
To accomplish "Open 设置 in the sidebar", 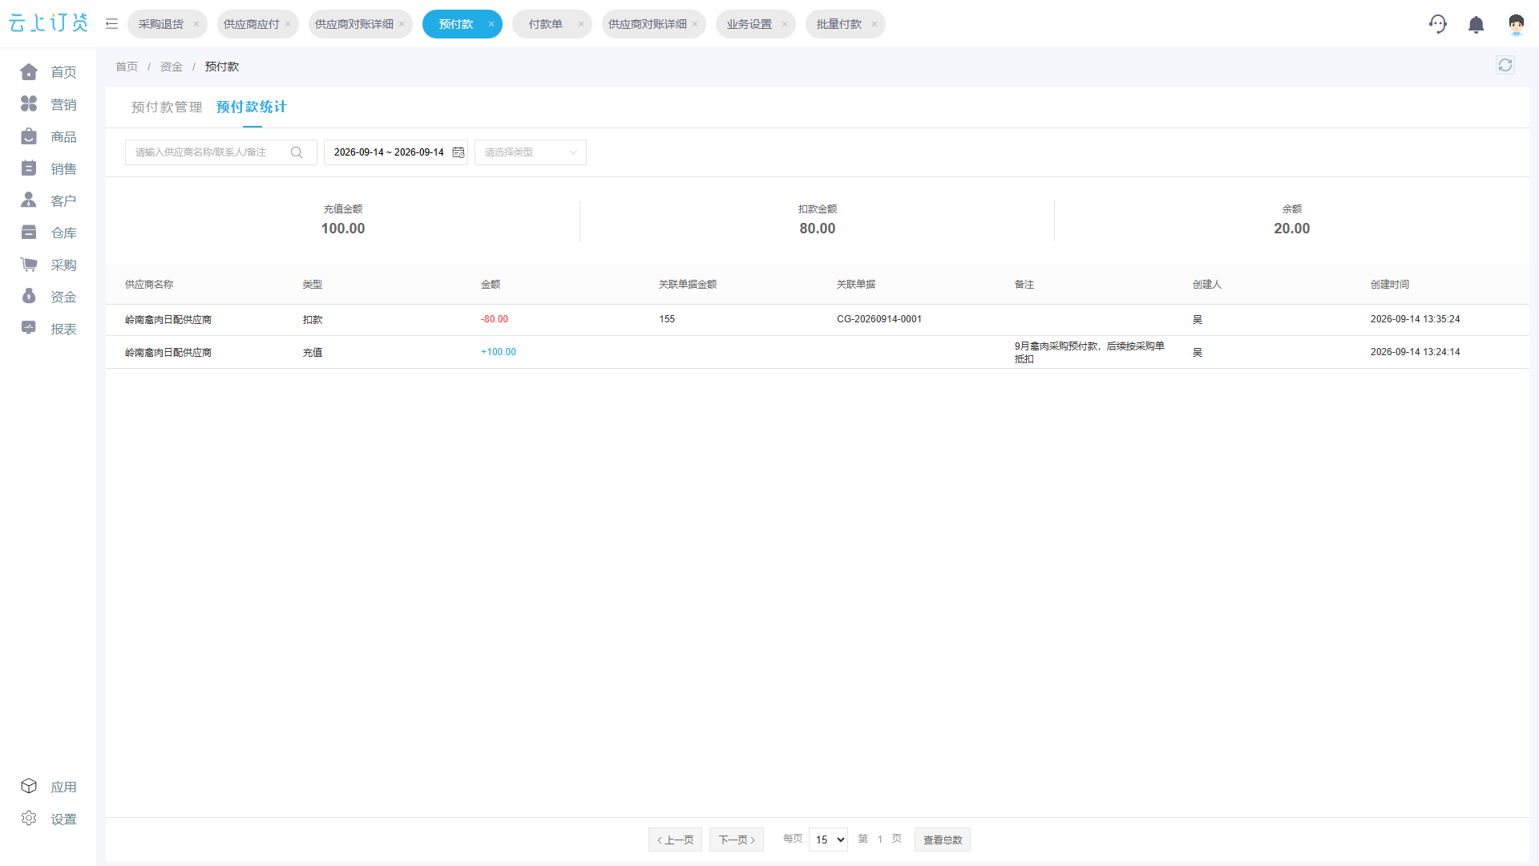I will (x=48, y=819).
